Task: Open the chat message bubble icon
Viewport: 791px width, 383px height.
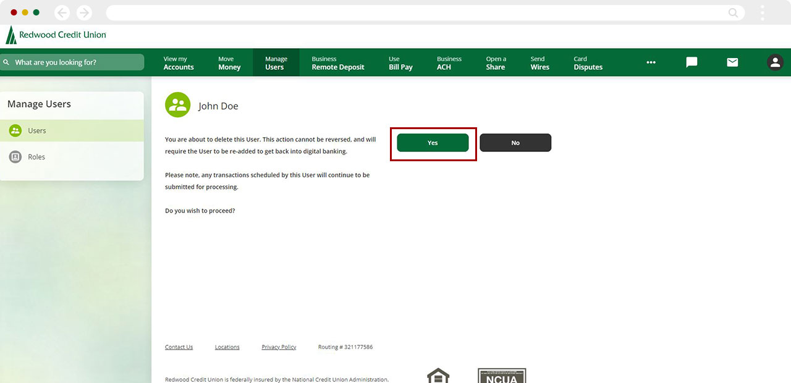Action: click(692, 62)
